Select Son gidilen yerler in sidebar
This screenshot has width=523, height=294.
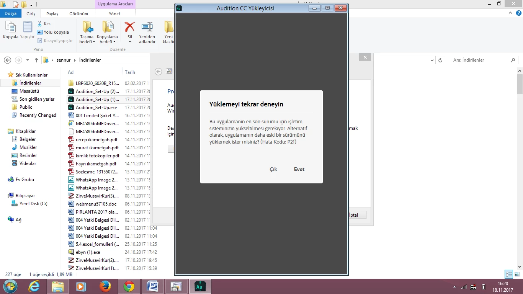(x=37, y=99)
